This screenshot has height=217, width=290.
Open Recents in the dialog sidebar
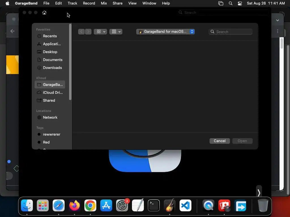pos(50,36)
